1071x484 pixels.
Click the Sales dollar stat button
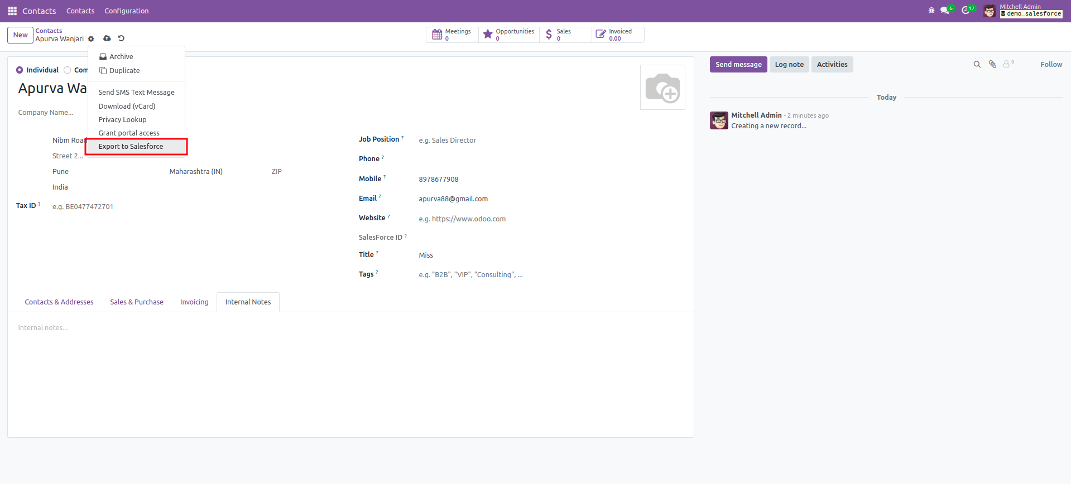click(565, 35)
